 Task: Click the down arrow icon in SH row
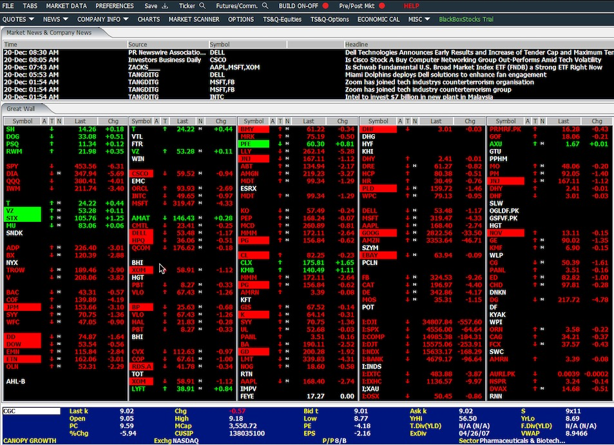(52, 129)
